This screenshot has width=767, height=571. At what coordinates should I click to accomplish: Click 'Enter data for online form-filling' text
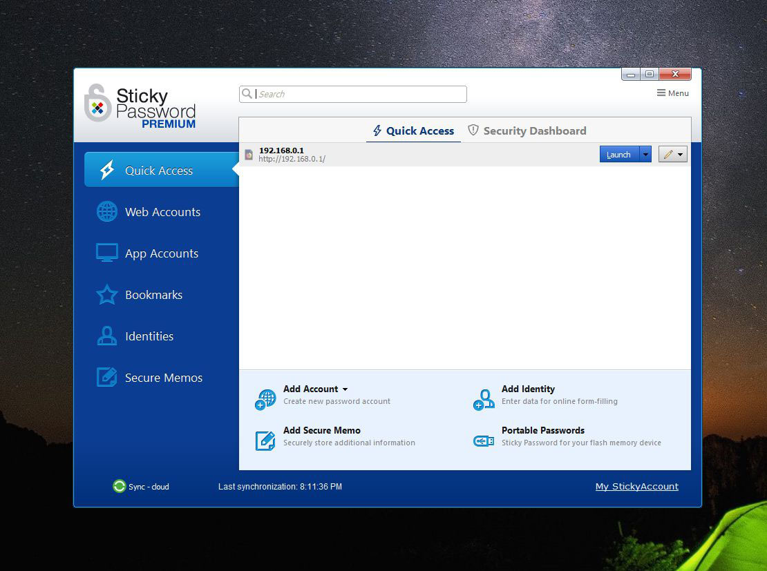(x=559, y=401)
